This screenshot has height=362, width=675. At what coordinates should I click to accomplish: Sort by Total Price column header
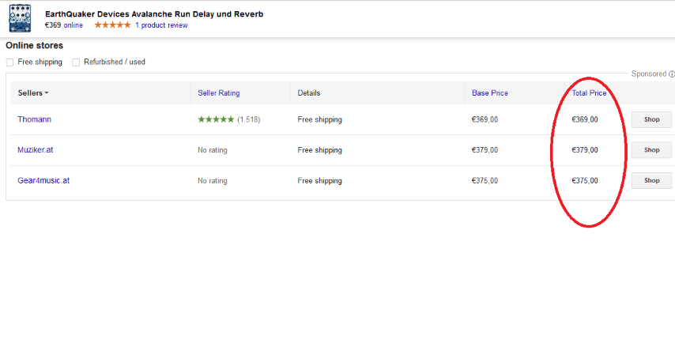(589, 93)
